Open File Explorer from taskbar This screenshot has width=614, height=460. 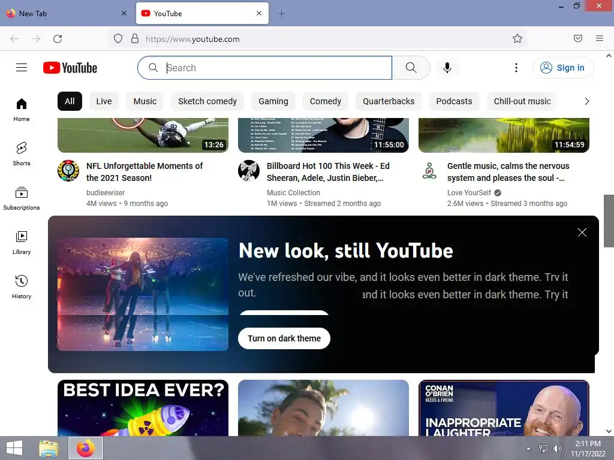(49, 448)
